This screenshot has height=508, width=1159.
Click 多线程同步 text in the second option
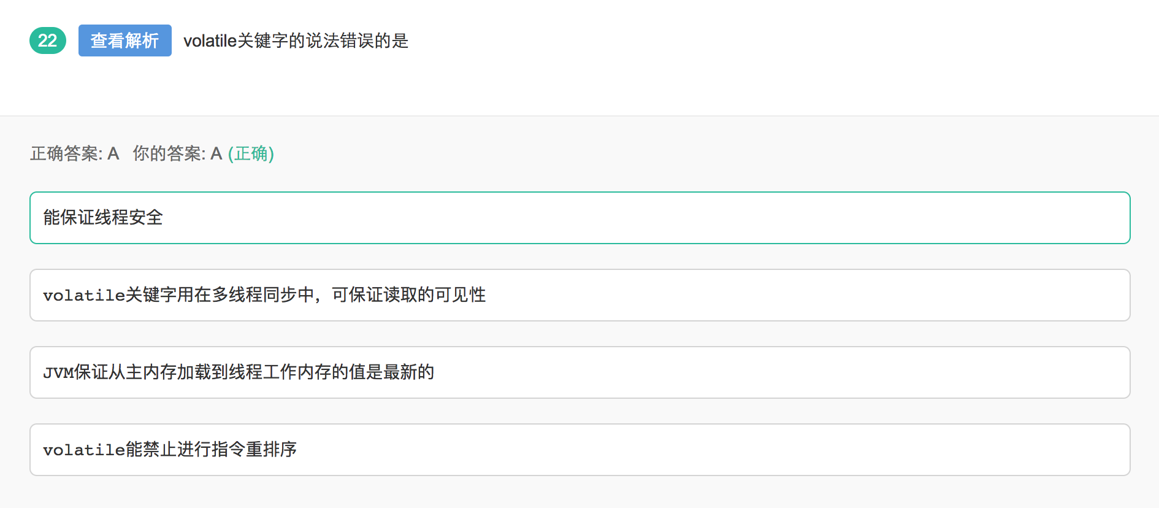click(254, 295)
